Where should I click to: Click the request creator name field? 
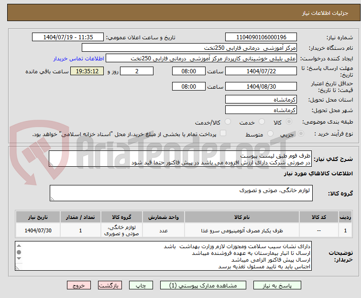[x=201, y=58]
